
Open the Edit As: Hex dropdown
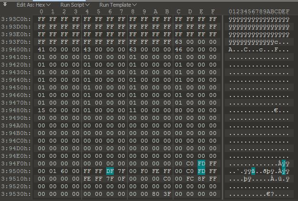point(33,5)
